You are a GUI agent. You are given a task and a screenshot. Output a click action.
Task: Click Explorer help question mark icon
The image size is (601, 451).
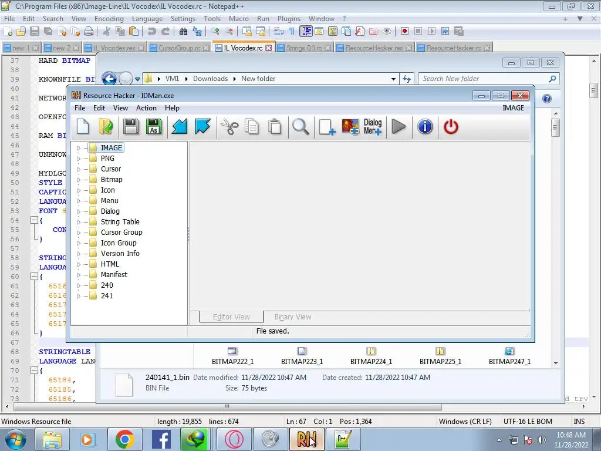point(547,99)
